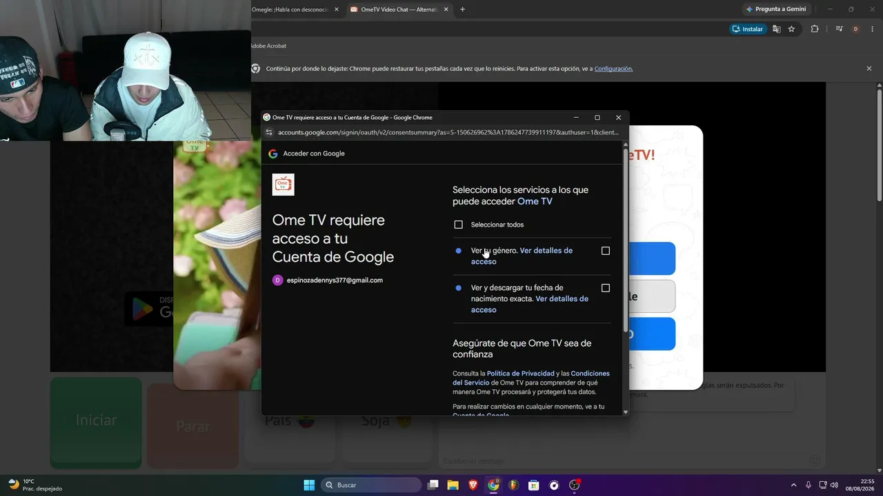Open network settings from the system tray
Screen dimensions: 883x496
pos(823,485)
